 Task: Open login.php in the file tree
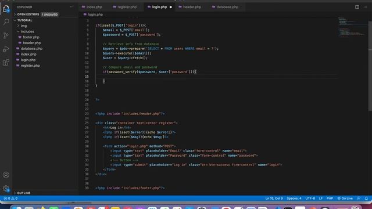28,60
